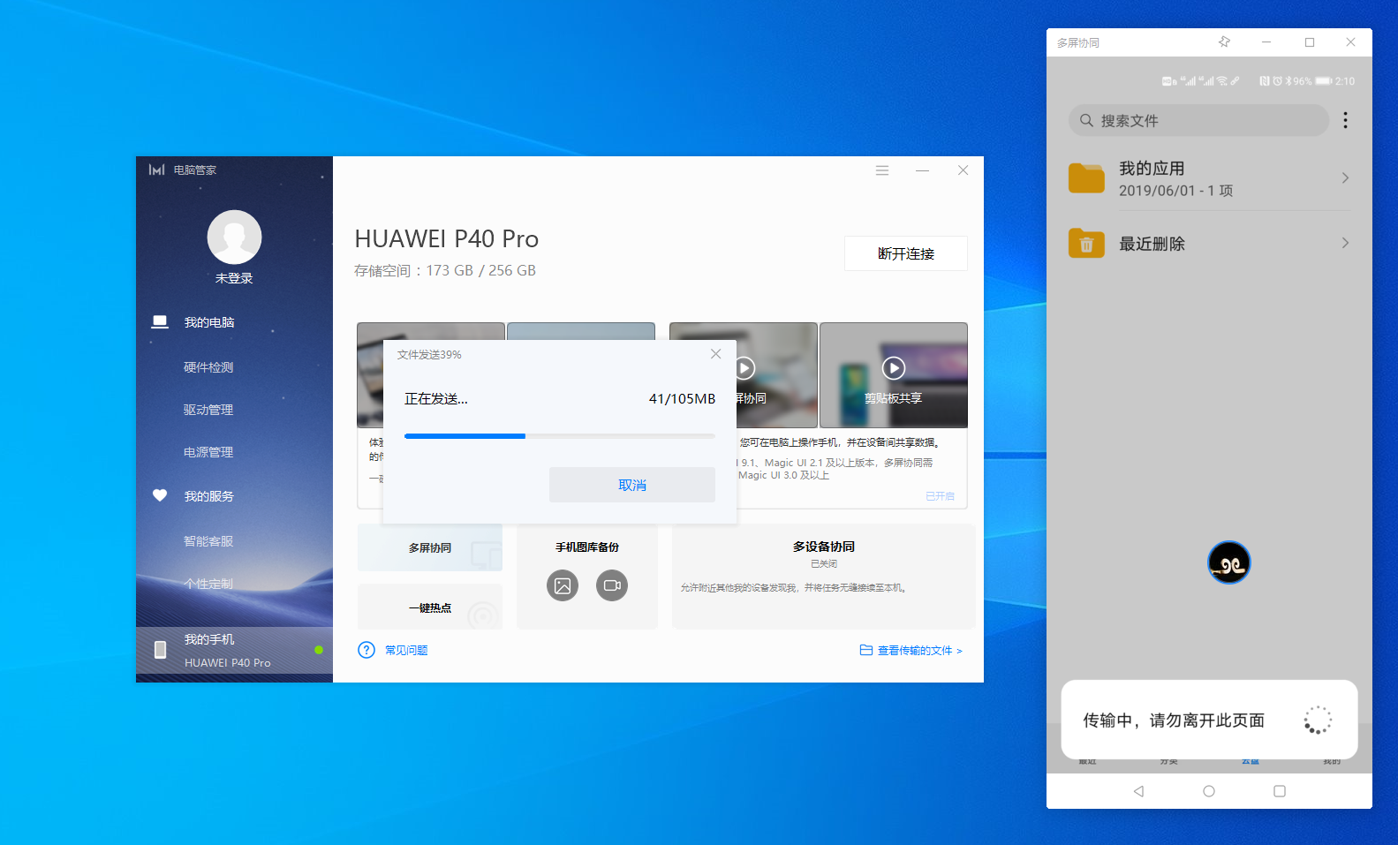This screenshot has height=845, width=1398.
Task: Click the 取消 button to cancel transfer
Action: (x=631, y=485)
